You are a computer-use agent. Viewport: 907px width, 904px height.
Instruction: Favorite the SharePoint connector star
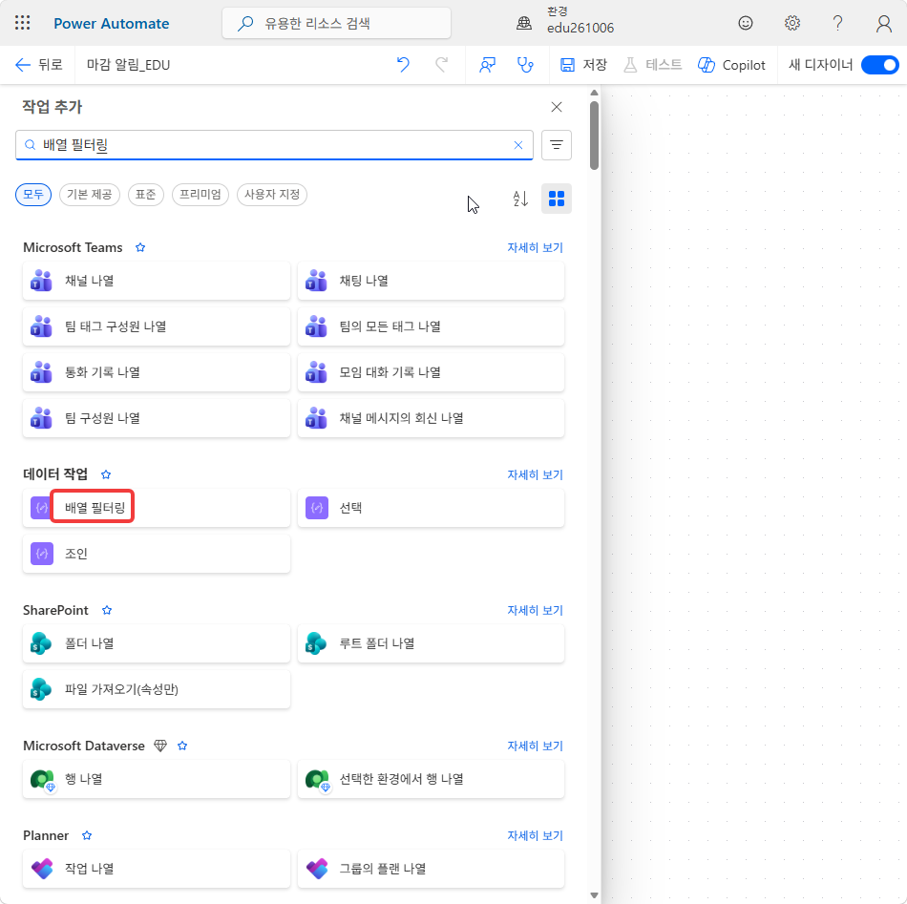pyautogui.click(x=107, y=610)
